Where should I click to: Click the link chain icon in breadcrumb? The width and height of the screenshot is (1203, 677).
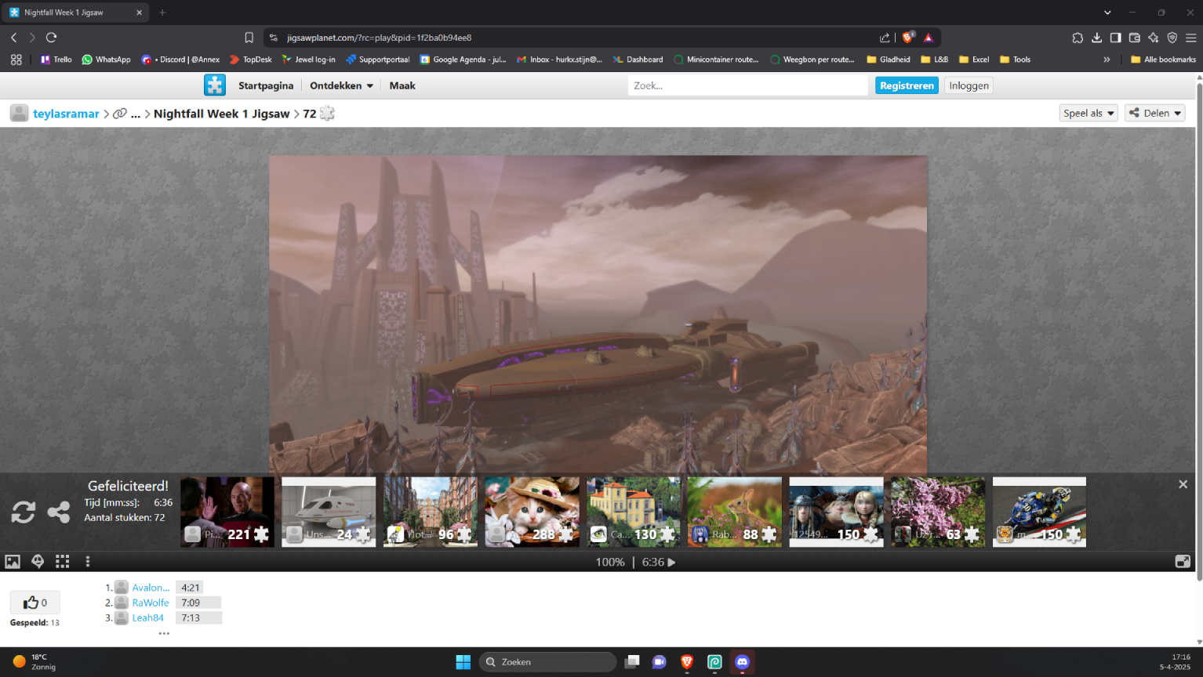(120, 114)
